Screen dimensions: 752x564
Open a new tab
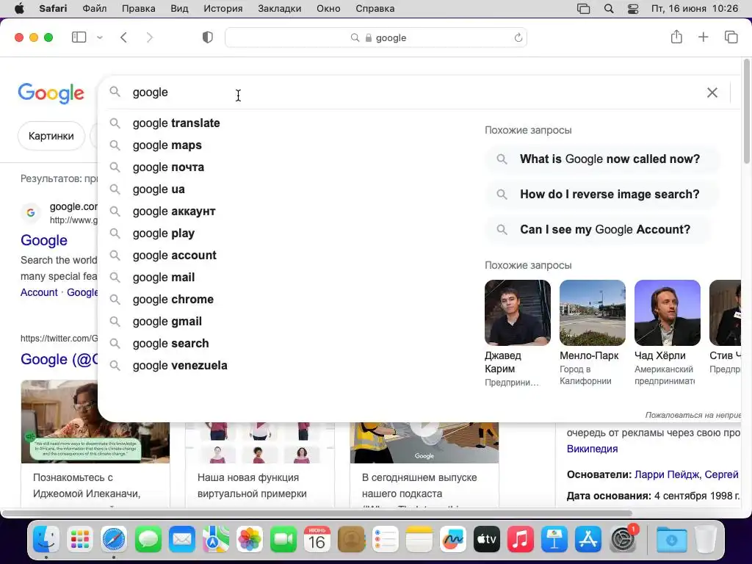pos(703,37)
